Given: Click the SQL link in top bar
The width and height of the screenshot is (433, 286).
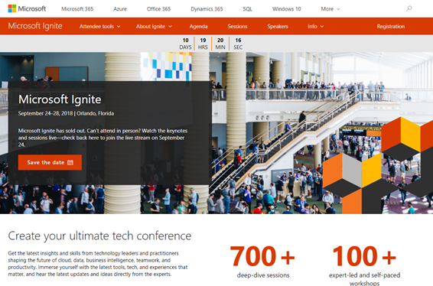Looking at the screenshot, I should click(x=247, y=9).
